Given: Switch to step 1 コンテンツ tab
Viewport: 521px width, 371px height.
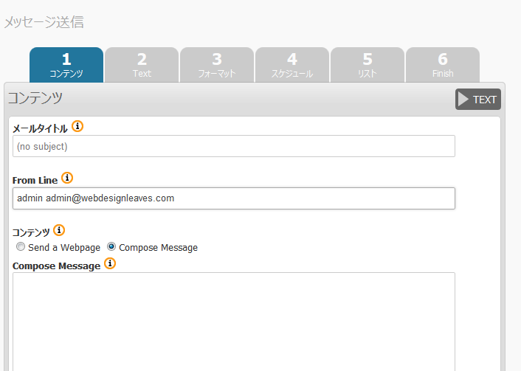Looking at the screenshot, I should tap(66, 65).
